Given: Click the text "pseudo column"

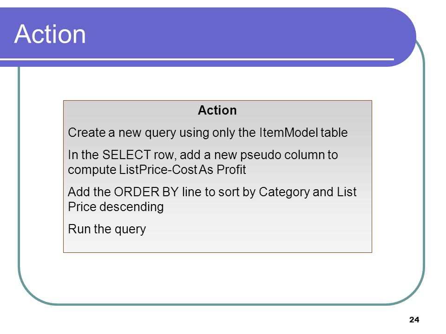Looking at the screenshot, I should click(x=282, y=155).
